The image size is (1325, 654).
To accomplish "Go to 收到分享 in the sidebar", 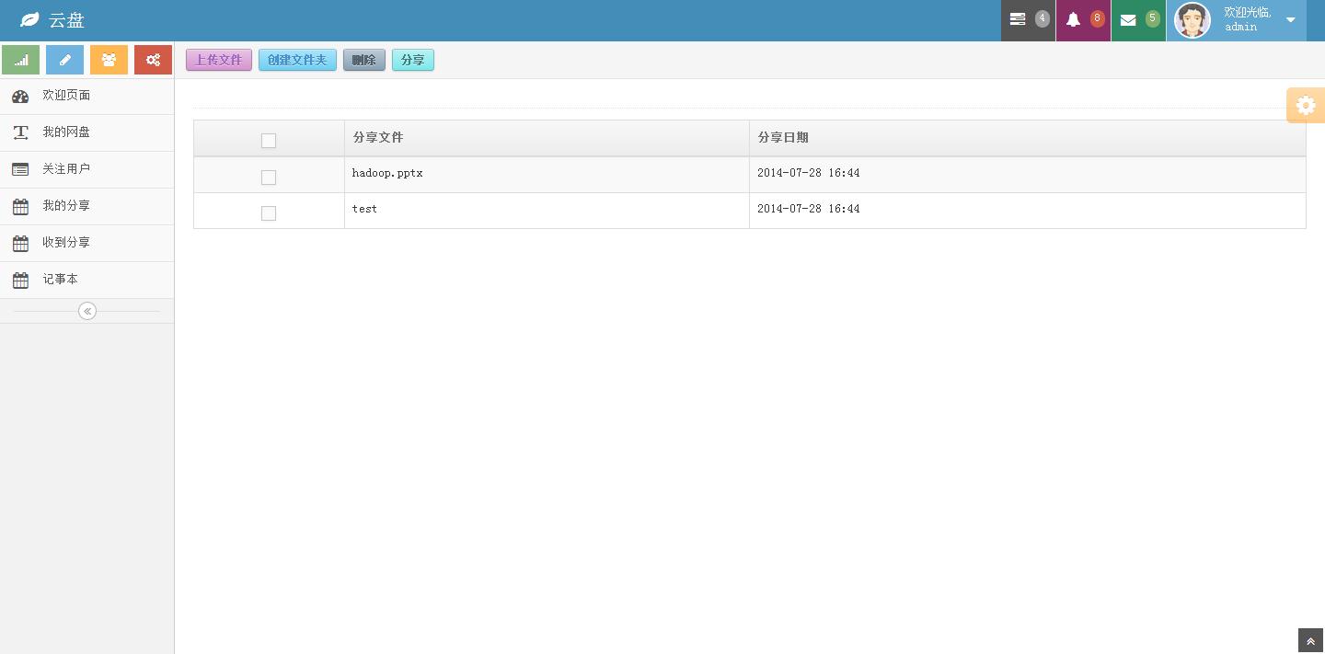I will [x=66, y=243].
